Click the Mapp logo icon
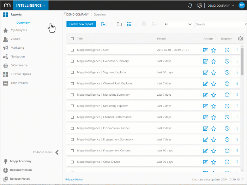 (7, 5)
